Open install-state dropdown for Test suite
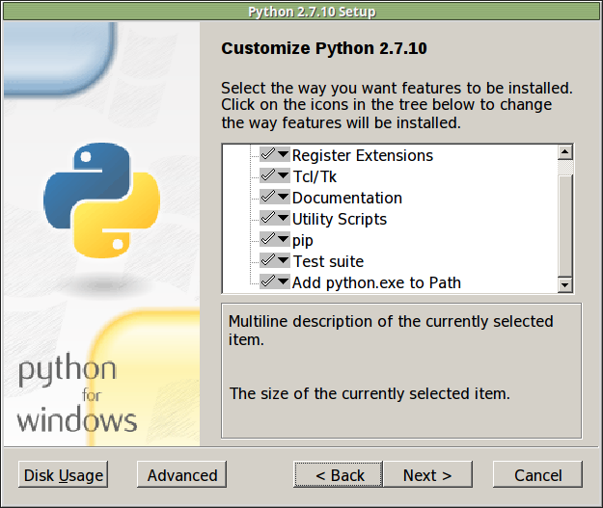603x508 pixels. coord(275,260)
